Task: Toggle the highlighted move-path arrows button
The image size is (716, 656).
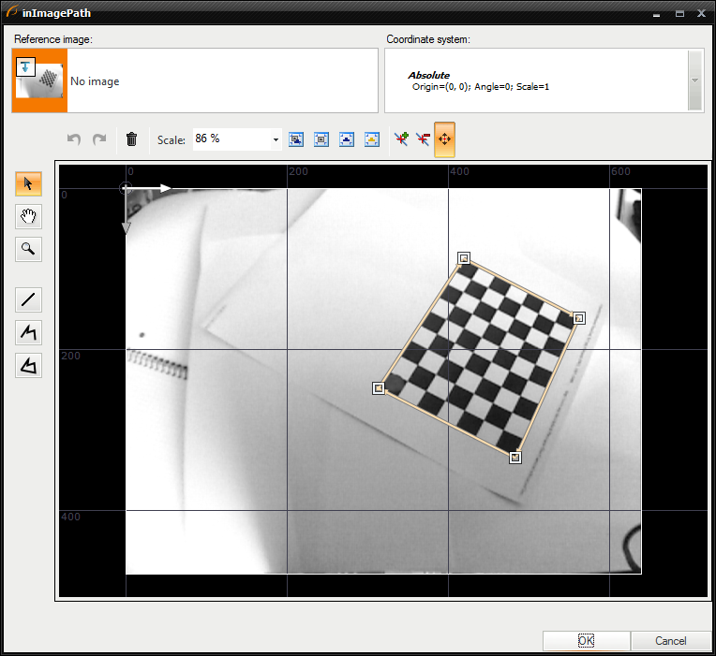Action: [x=444, y=139]
